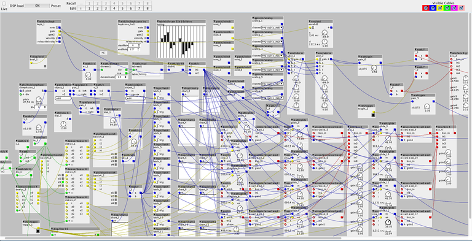Click the attack knob on envahd1
Screen dimensions: 472x241
[324, 33]
